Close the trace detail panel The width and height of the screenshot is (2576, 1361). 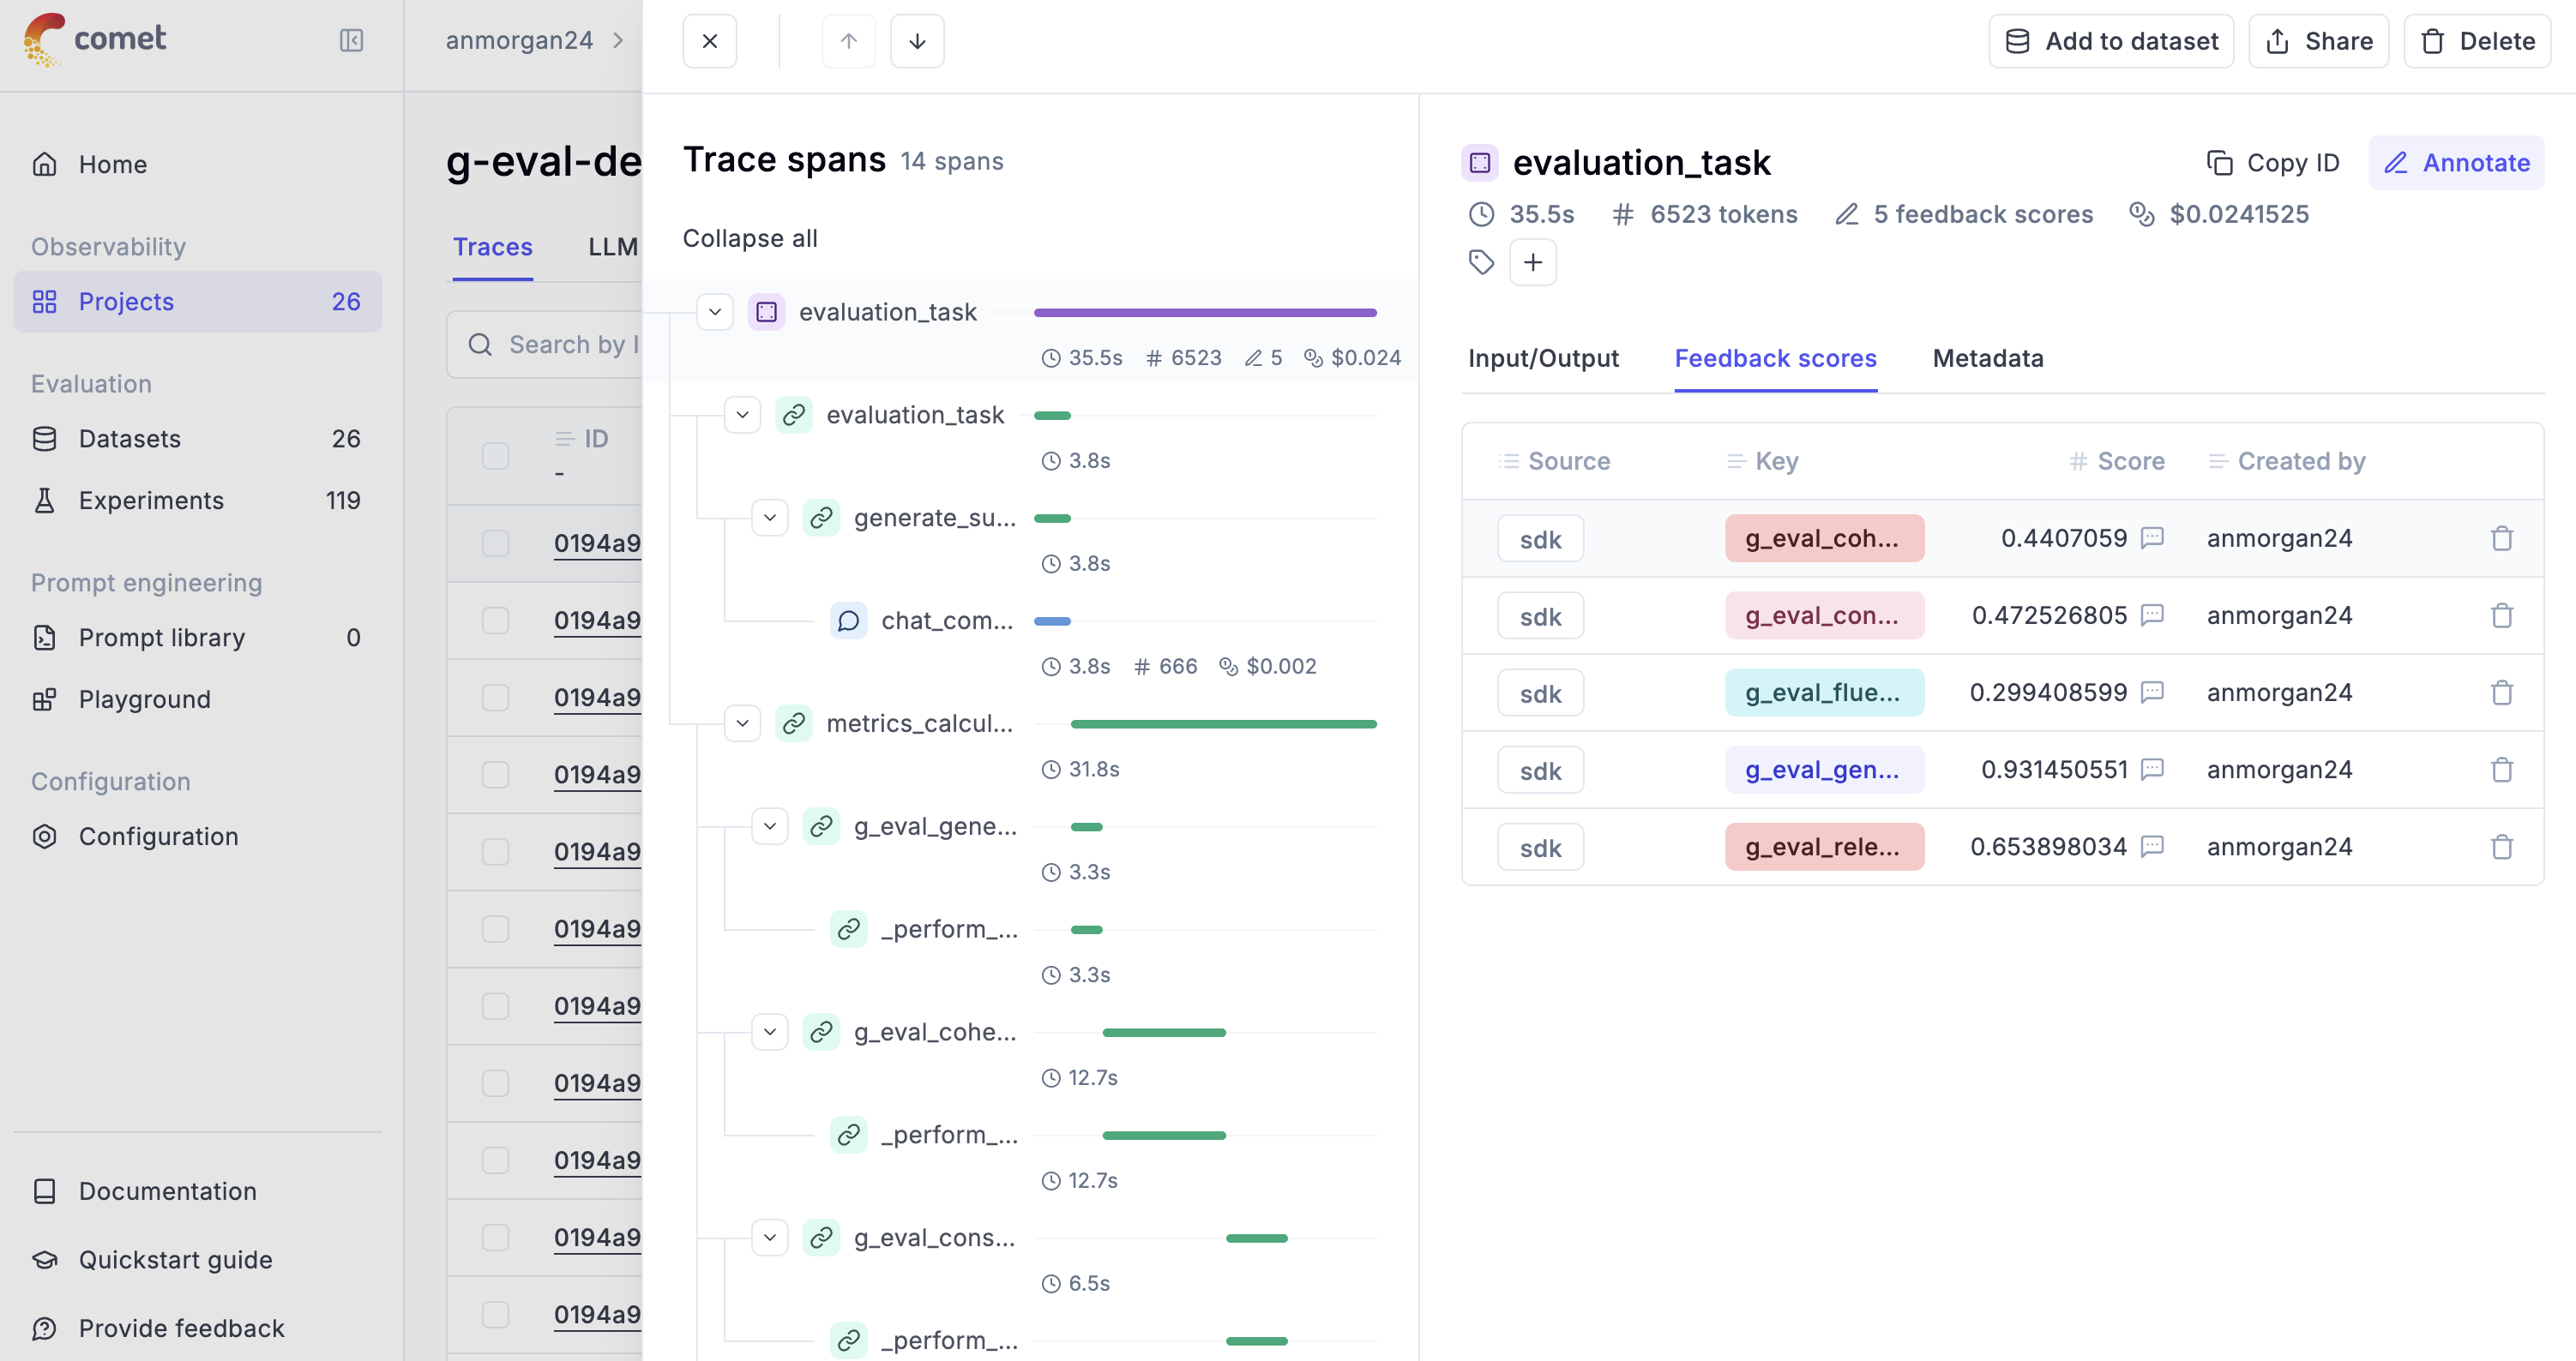pos(709,41)
